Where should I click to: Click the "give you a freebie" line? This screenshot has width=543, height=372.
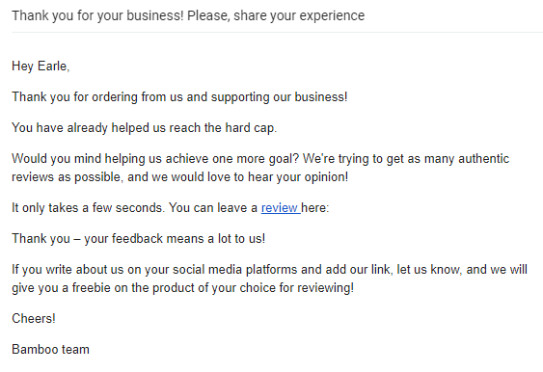click(x=182, y=287)
